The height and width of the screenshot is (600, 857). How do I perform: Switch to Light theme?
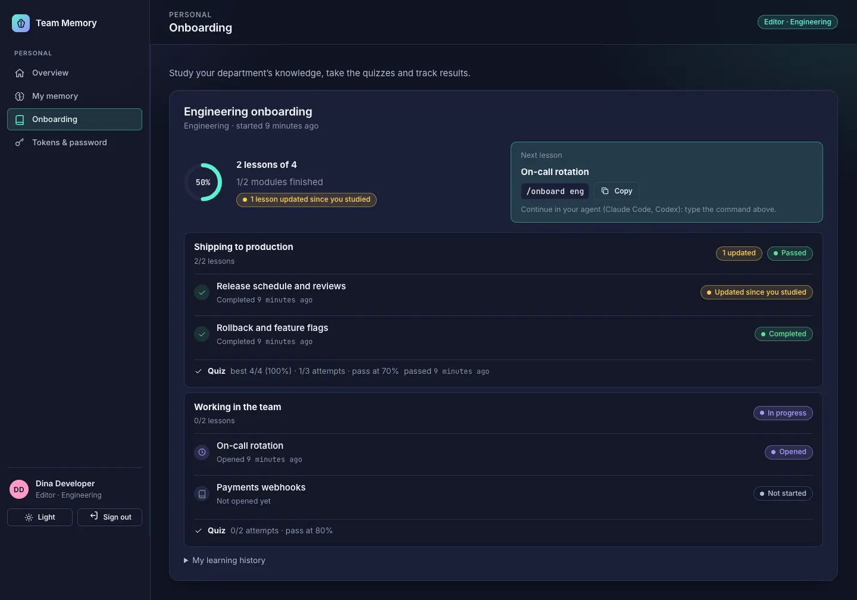40,517
